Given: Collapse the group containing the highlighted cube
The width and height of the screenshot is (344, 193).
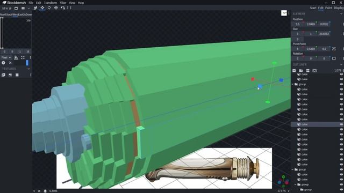Looking at the screenshot, I should (292, 84).
